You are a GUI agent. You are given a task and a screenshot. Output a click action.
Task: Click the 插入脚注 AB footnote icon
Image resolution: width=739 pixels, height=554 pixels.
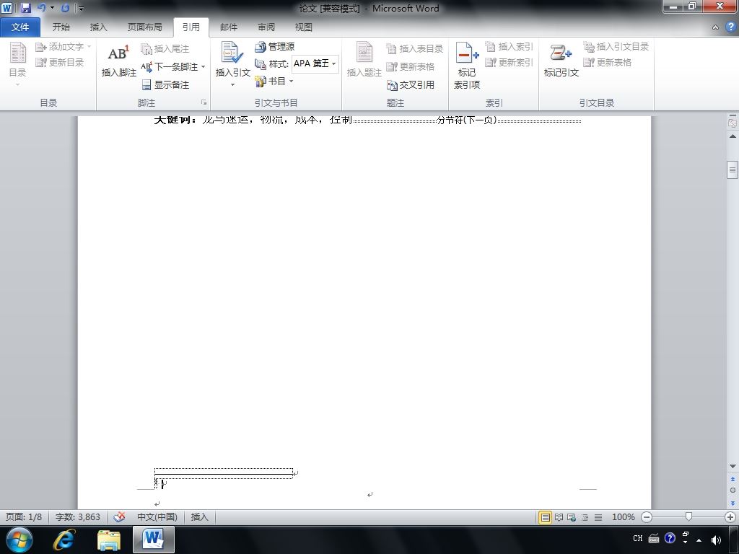point(119,60)
